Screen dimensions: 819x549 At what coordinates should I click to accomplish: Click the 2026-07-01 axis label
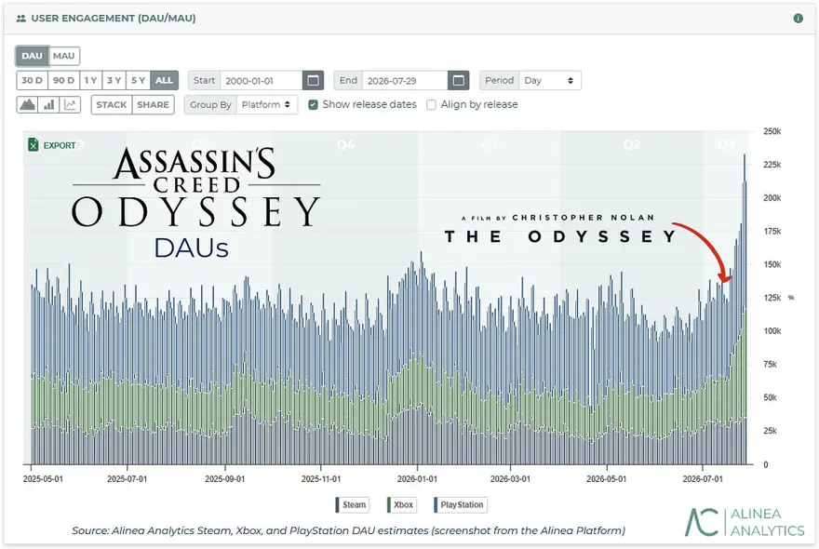pyautogui.click(x=703, y=478)
